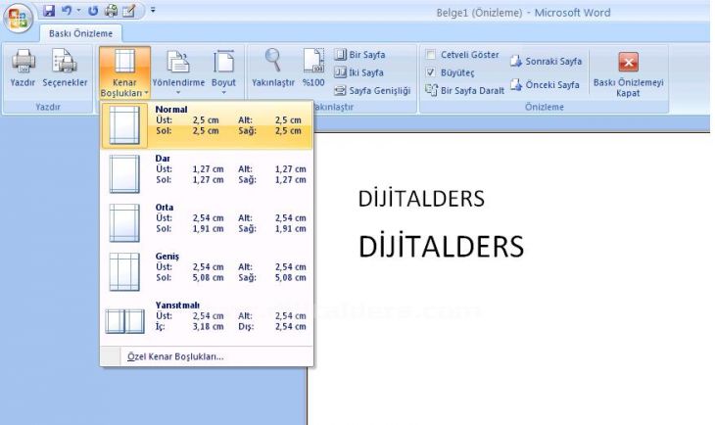The height and width of the screenshot is (425, 715).
Task: Select the Yansıtmalı margin preset
Action: 207,320
